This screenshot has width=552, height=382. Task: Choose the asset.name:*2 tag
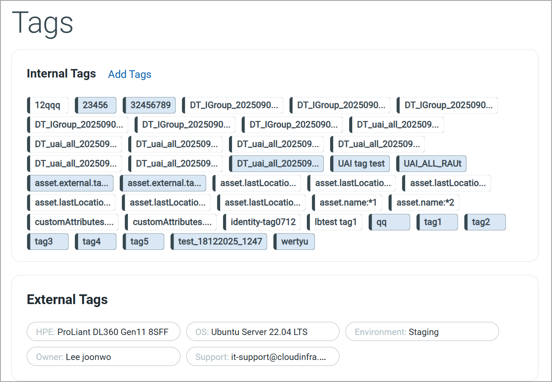(x=425, y=203)
